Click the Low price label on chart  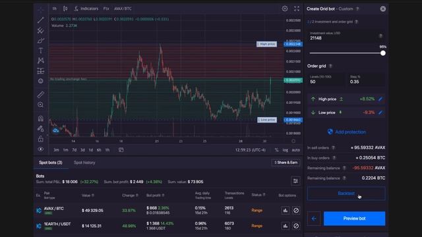pyautogui.click(x=267, y=120)
